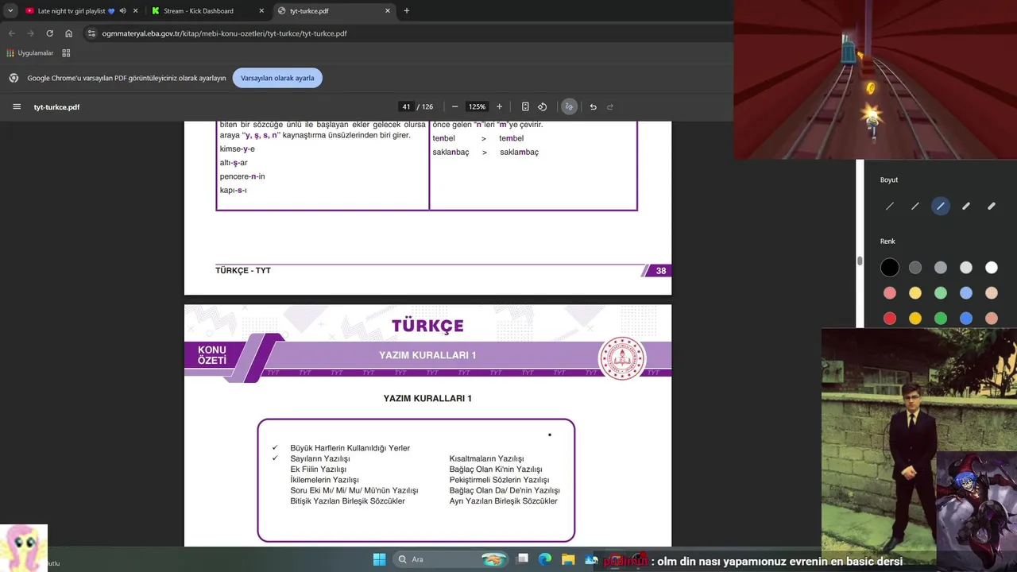Pick the black color swatch

(x=890, y=268)
